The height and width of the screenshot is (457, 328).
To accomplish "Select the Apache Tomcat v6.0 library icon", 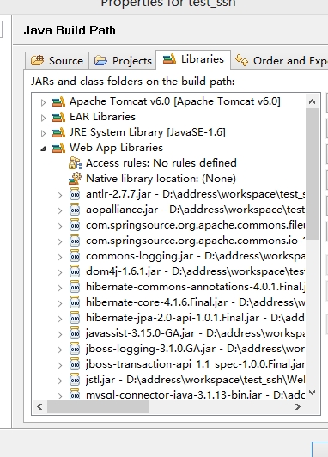I will 58,101.
